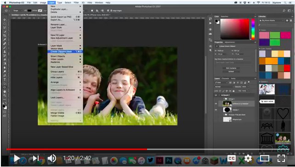Screen dimensions: 295x167
Task: Select the Brush tool
Action: (x=5, y=47)
